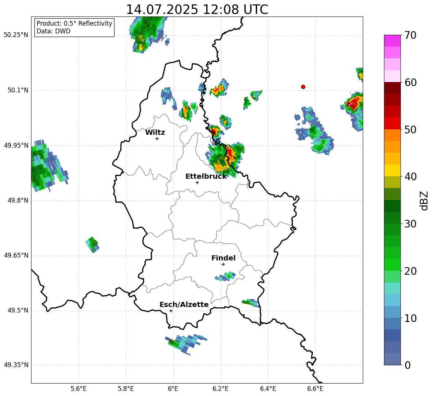Click the colorbar value 10
Screen dimensions: 433x396
[x=410, y=318]
